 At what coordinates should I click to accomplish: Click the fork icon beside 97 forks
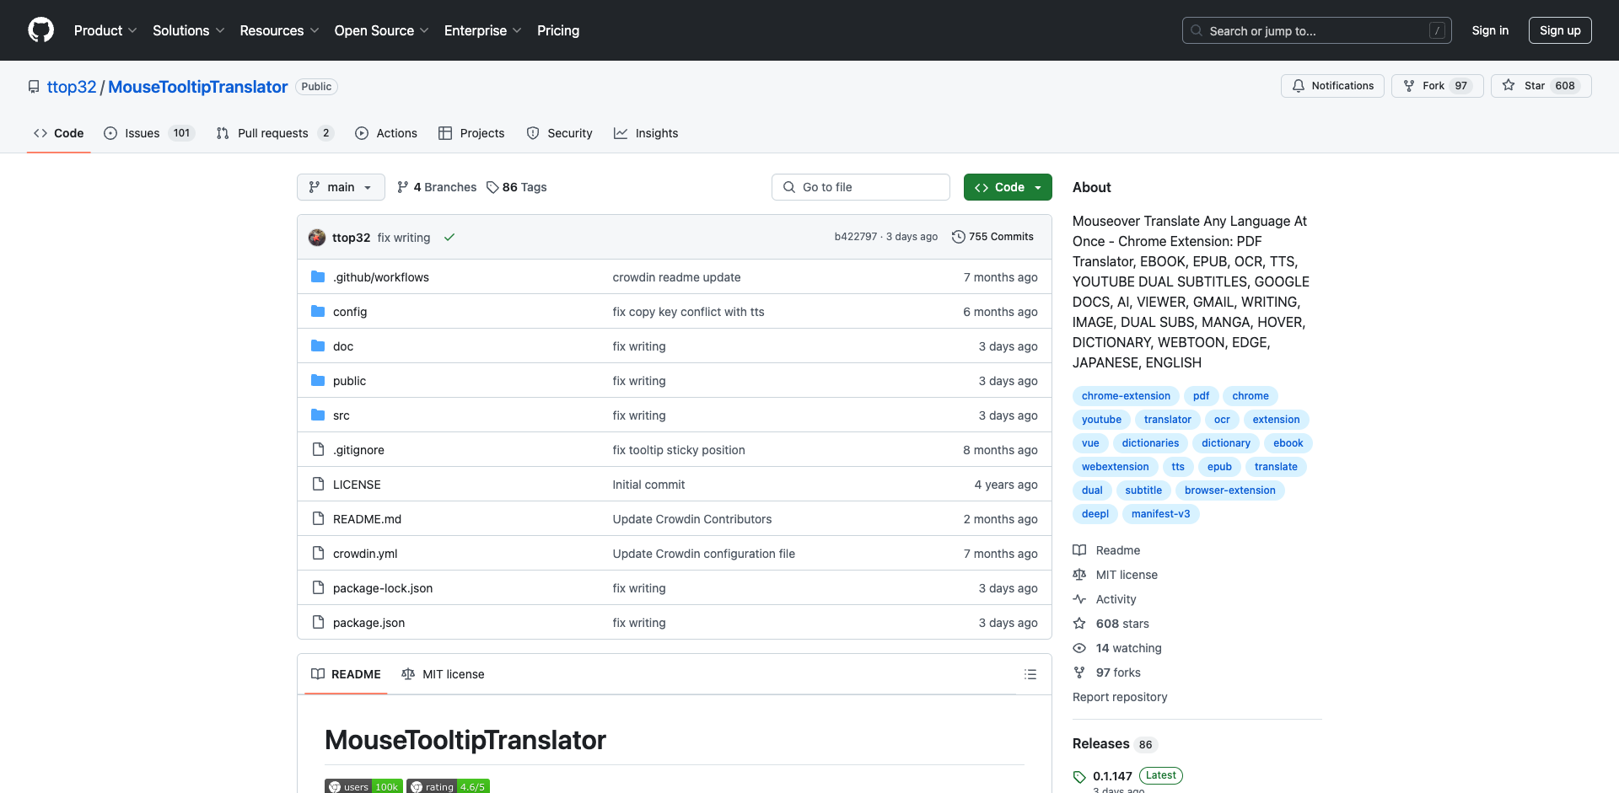[x=1079, y=672]
